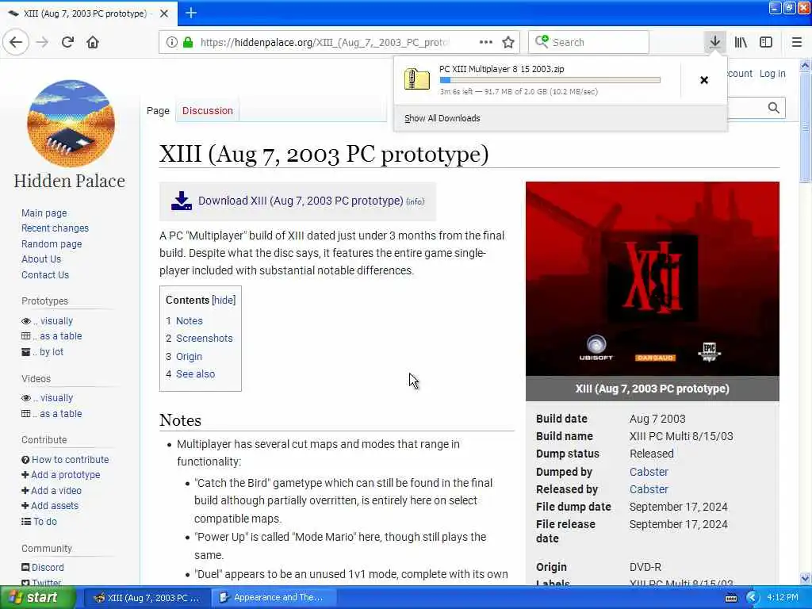Click the Hidden Palace logo image
812x609 pixels.
(71, 123)
